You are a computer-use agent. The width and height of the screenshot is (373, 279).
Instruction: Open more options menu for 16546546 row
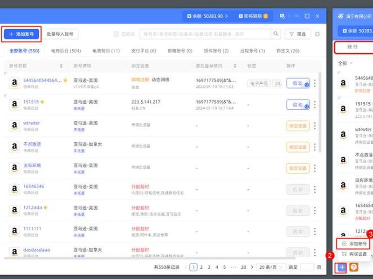point(315,189)
